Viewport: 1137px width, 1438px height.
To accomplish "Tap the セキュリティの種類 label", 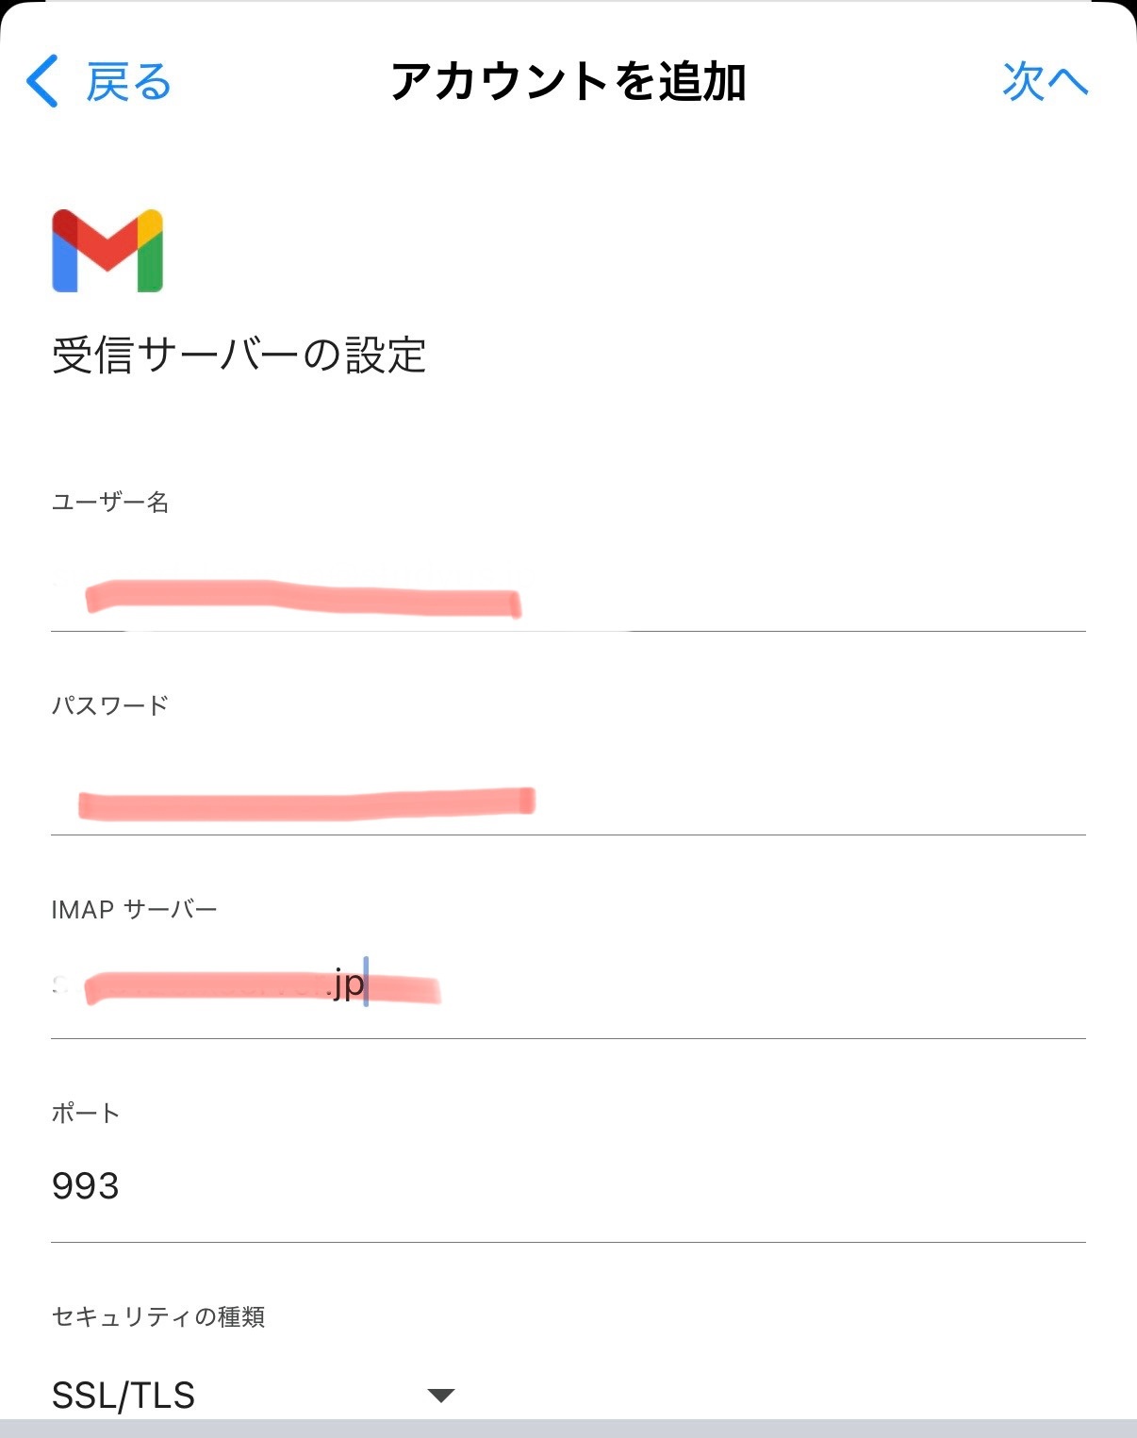I will 158,1316.
